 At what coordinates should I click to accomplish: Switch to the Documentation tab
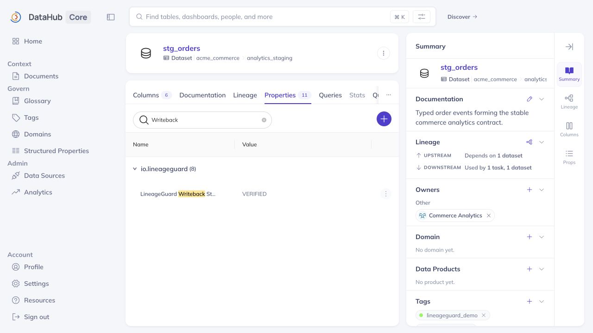(x=202, y=95)
